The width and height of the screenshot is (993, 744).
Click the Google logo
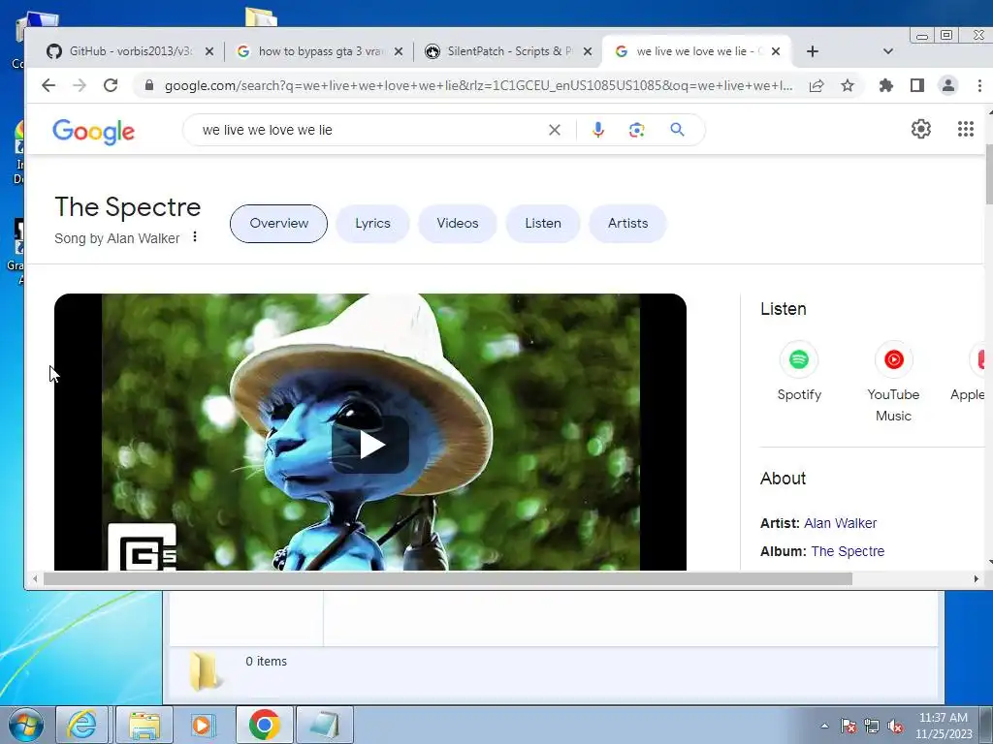click(93, 132)
